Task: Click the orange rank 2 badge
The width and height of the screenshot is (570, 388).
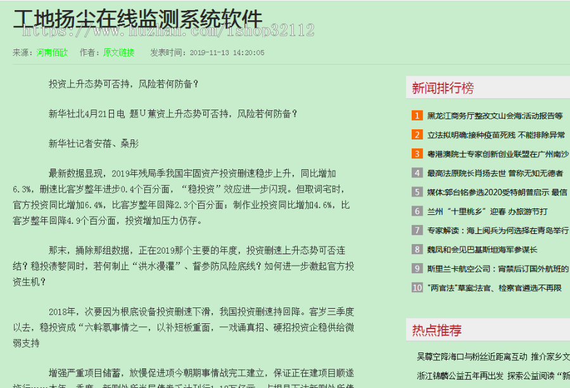Action: [416, 134]
